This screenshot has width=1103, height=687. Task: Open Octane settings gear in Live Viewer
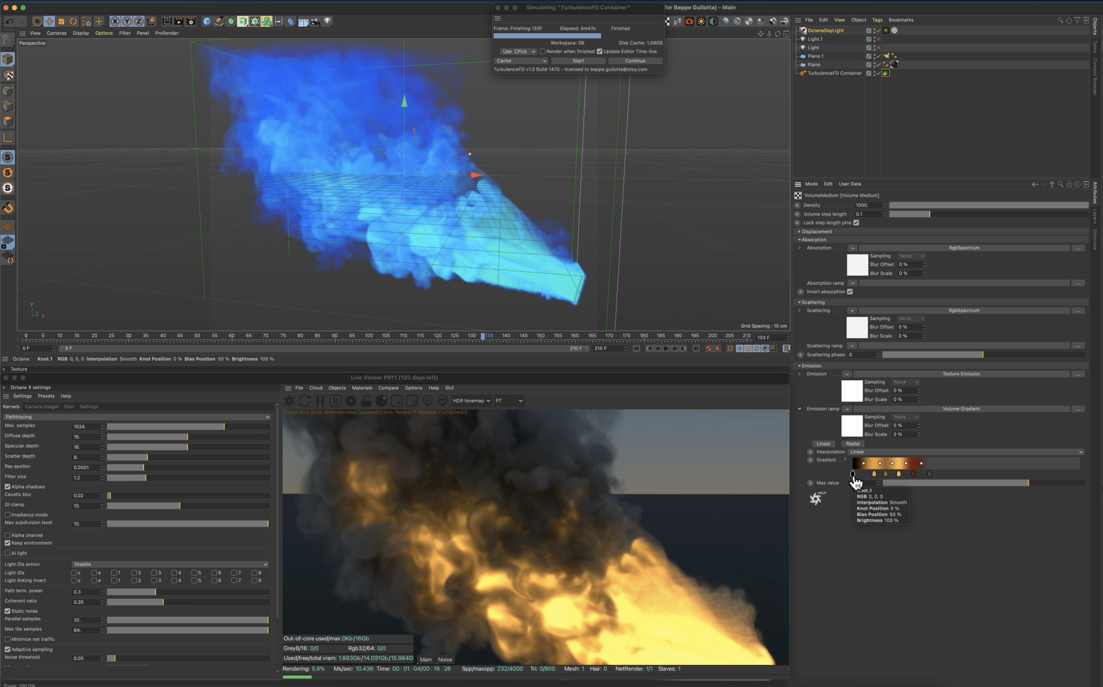click(x=351, y=401)
